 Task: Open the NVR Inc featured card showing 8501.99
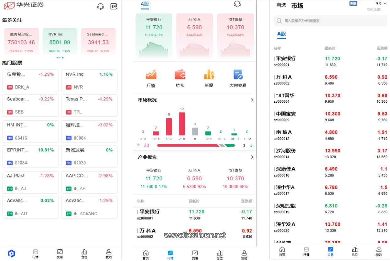coord(60,42)
